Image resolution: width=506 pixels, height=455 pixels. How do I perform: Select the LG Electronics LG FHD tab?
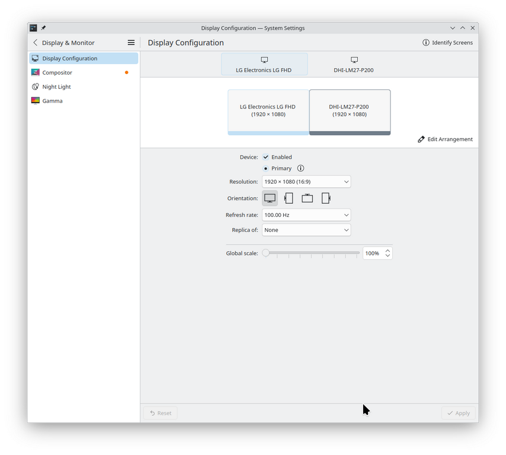point(264,65)
